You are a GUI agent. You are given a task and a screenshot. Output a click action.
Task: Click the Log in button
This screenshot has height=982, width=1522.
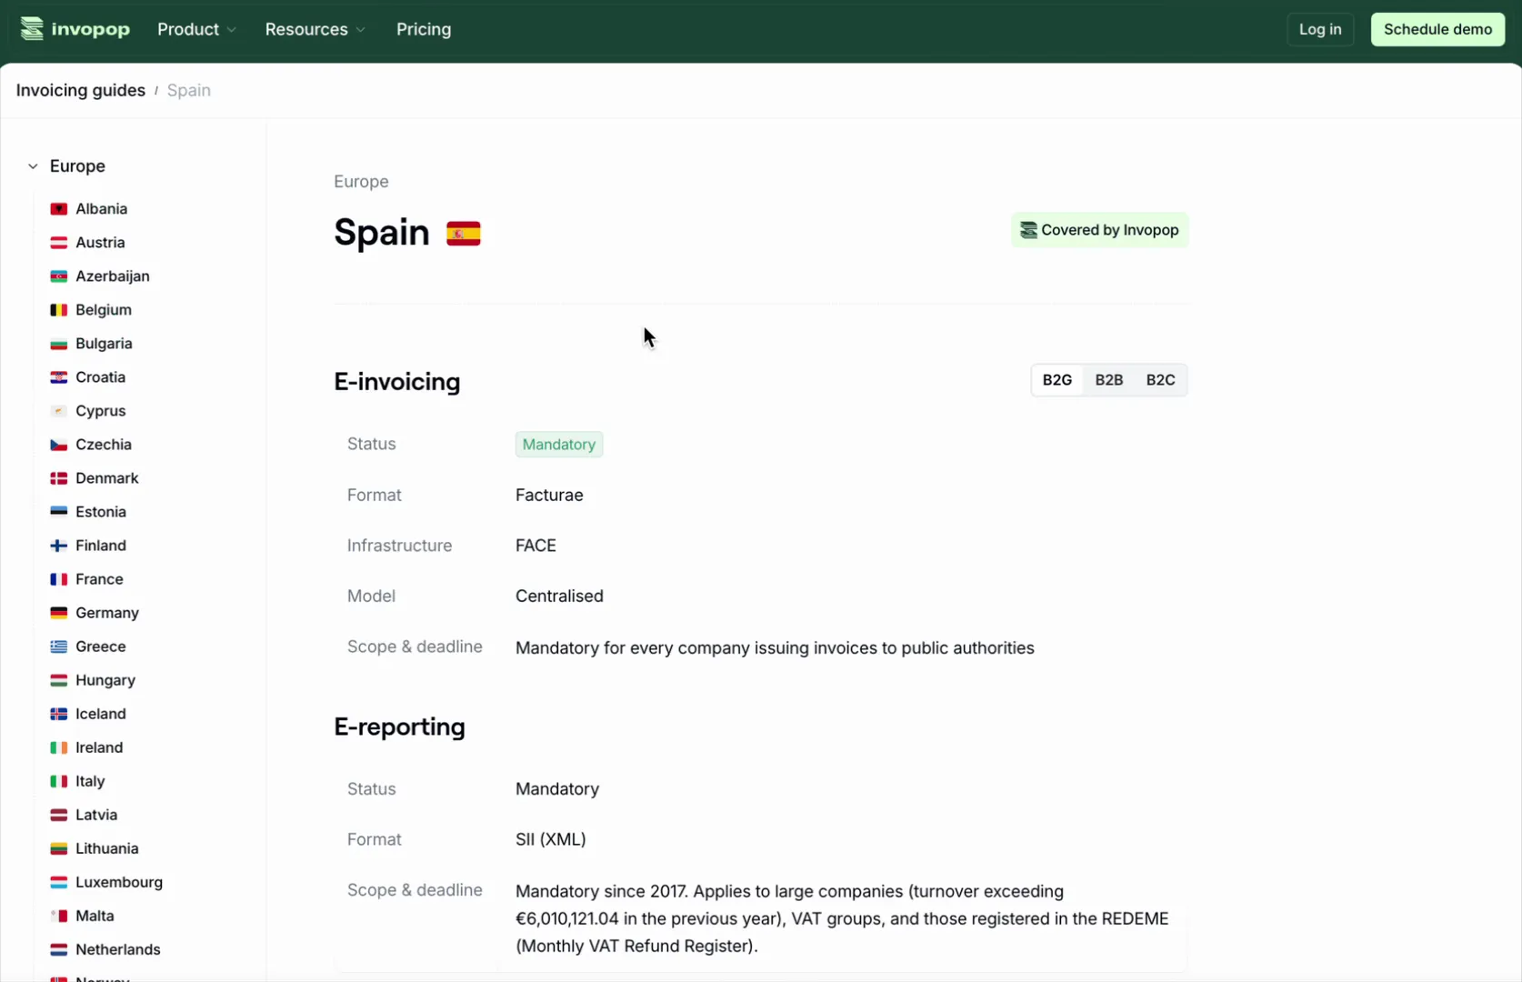click(x=1320, y=29)
